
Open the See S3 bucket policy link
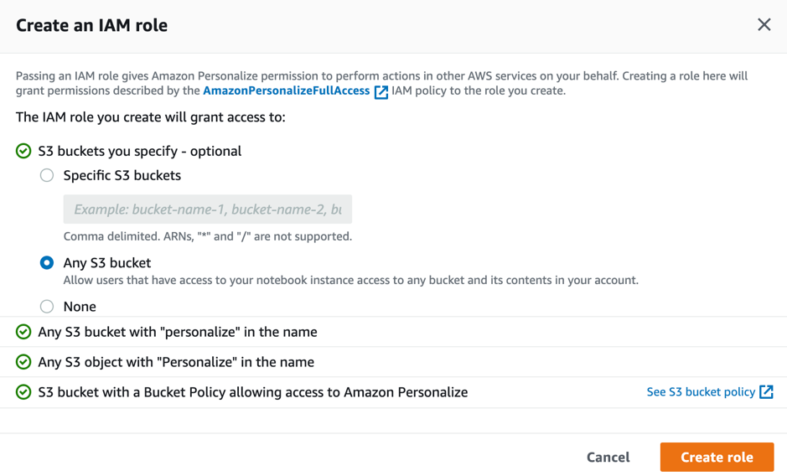tap(701, 392)
